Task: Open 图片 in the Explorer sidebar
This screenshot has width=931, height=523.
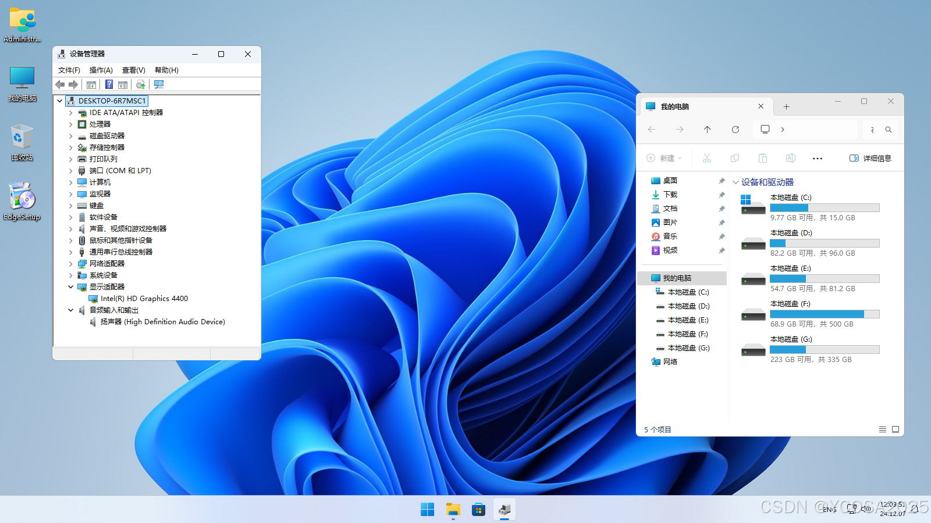Action: pos(670,223)
